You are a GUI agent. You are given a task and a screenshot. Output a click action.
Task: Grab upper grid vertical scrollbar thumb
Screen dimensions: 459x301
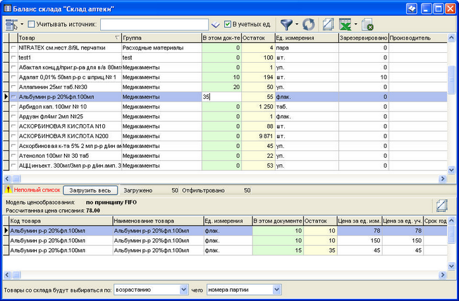[x=451, y=79]
